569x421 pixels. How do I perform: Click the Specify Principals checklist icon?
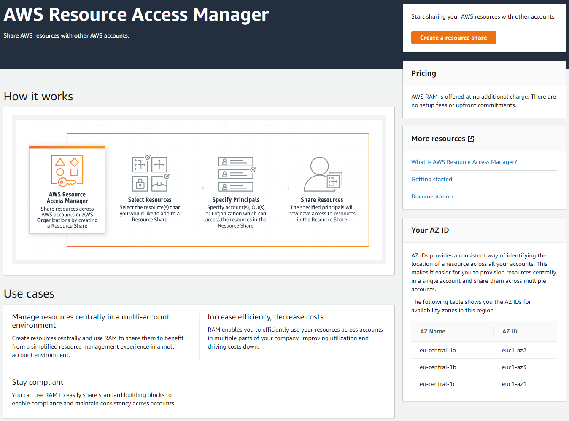235,174
